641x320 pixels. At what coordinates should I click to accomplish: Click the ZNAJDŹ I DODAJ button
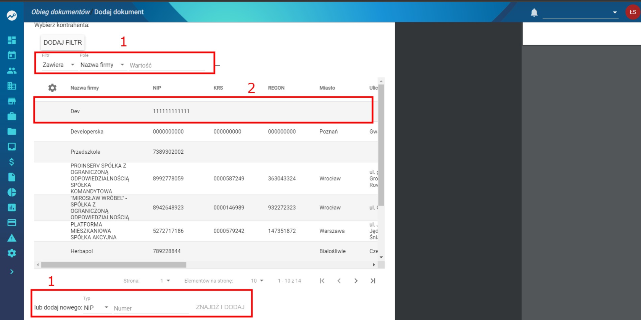tap(220, 307)
